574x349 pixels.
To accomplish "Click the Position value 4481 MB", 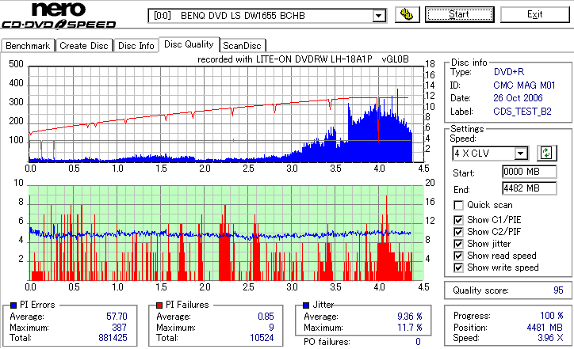I will (545, 328).
